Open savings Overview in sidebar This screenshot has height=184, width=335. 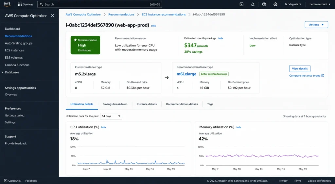click(x=11, y=95)
